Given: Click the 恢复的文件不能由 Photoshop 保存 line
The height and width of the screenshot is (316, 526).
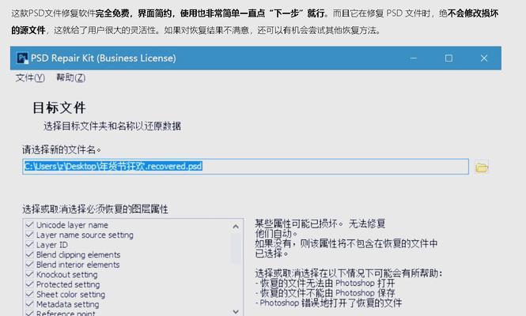Looking at the screenshot, I should pyautogui.click(x=325, y=293).
